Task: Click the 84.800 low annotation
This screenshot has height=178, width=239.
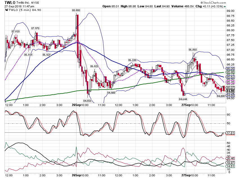Action: pos(221,96)
